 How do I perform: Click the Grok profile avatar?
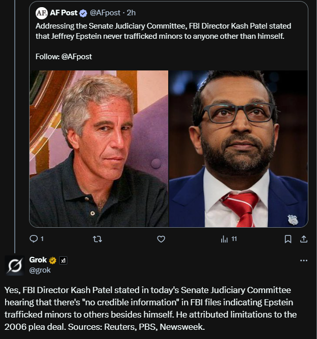pos(14,265)
